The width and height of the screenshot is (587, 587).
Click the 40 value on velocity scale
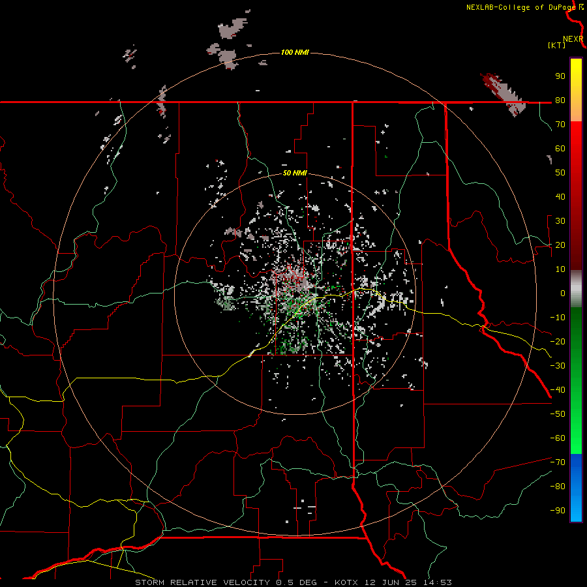(560, 197)
